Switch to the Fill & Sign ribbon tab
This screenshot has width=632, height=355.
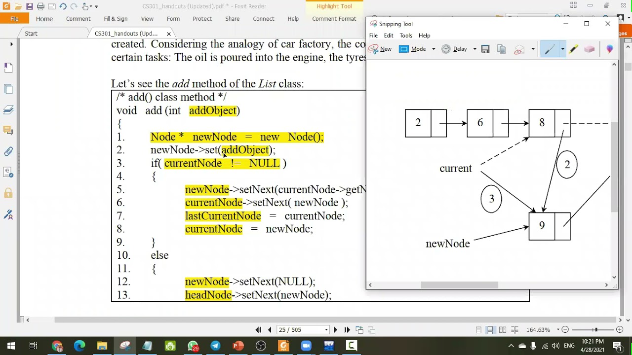(x=116, y=19)
